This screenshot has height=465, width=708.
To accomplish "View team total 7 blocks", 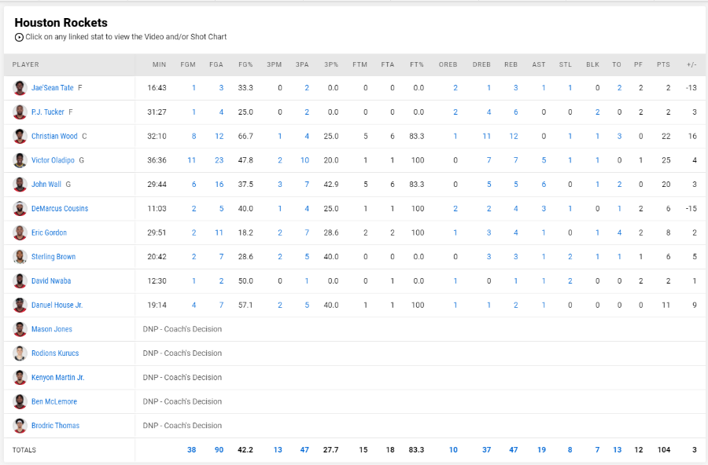I will pyautogui.click(x=597, y=449).
